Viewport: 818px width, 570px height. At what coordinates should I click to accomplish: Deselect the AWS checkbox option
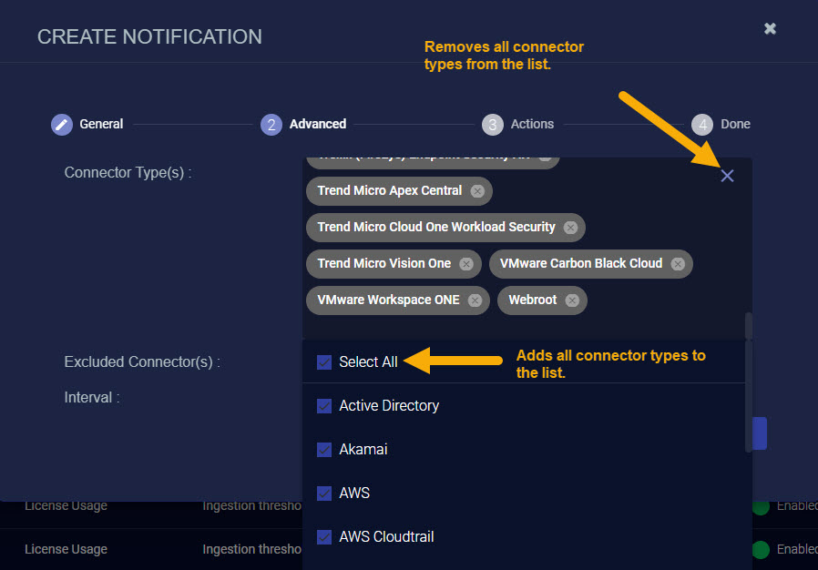324,494
